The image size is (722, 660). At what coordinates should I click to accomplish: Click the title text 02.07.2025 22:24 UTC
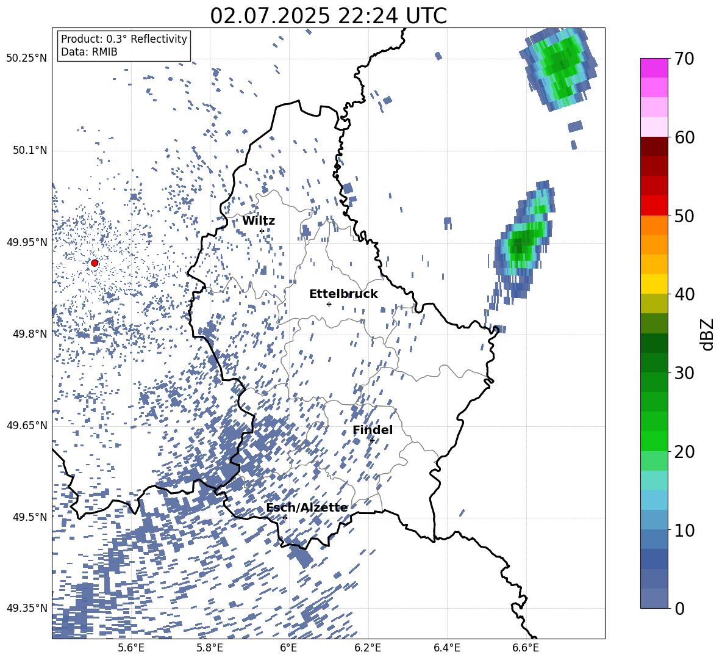tap(328, 16)
